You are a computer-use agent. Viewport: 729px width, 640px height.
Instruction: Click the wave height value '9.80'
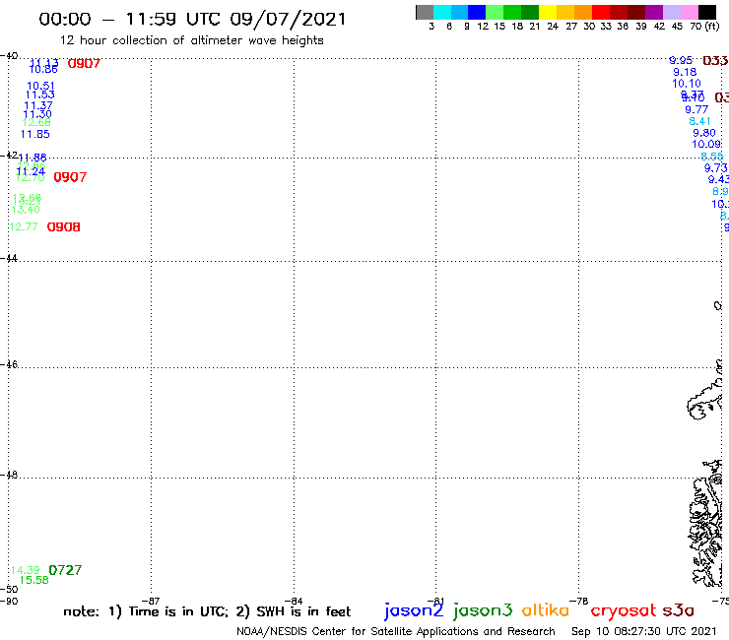point(704,133)
